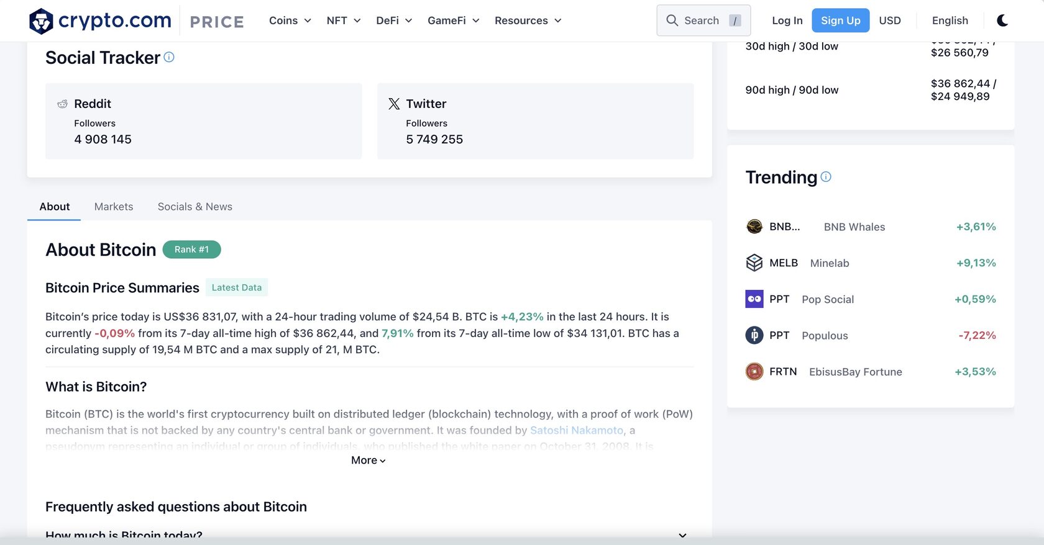Click the Populous token icon

tap(754, 335)
